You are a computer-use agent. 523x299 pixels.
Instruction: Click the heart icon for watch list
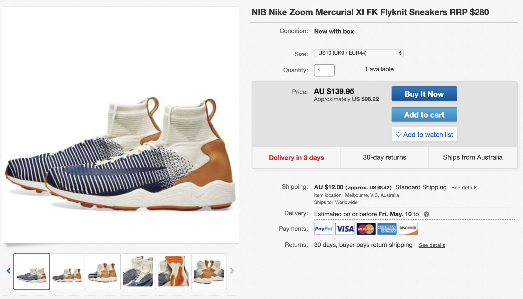click(x=398, y=134)
